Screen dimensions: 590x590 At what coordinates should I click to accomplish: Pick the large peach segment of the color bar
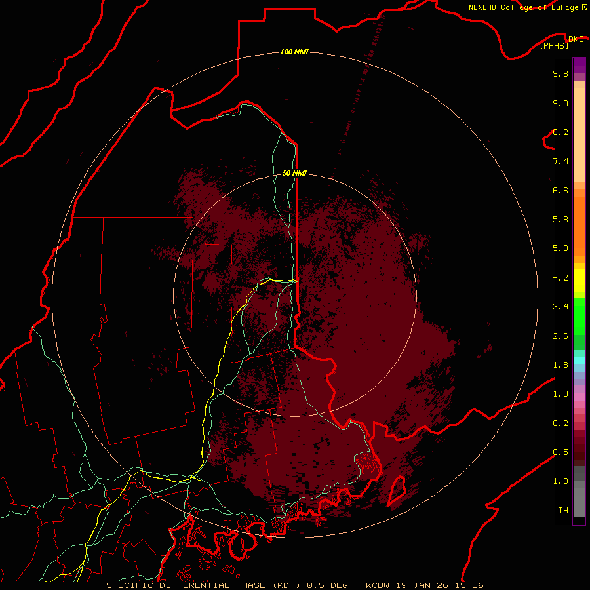[x=579, y=134]
